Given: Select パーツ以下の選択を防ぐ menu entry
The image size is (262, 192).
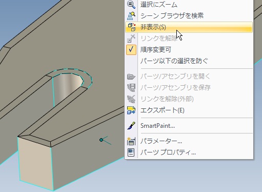Looking at the screenshot, I should [x=189, y=61].
